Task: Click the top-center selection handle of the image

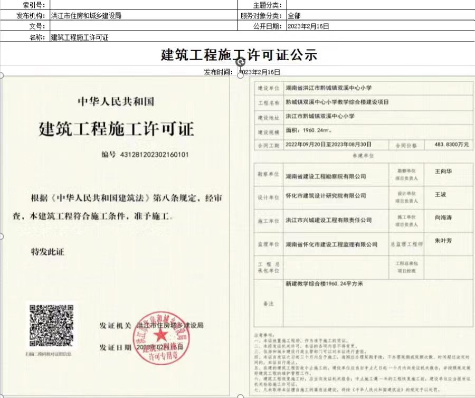Action: pos(240,75)
